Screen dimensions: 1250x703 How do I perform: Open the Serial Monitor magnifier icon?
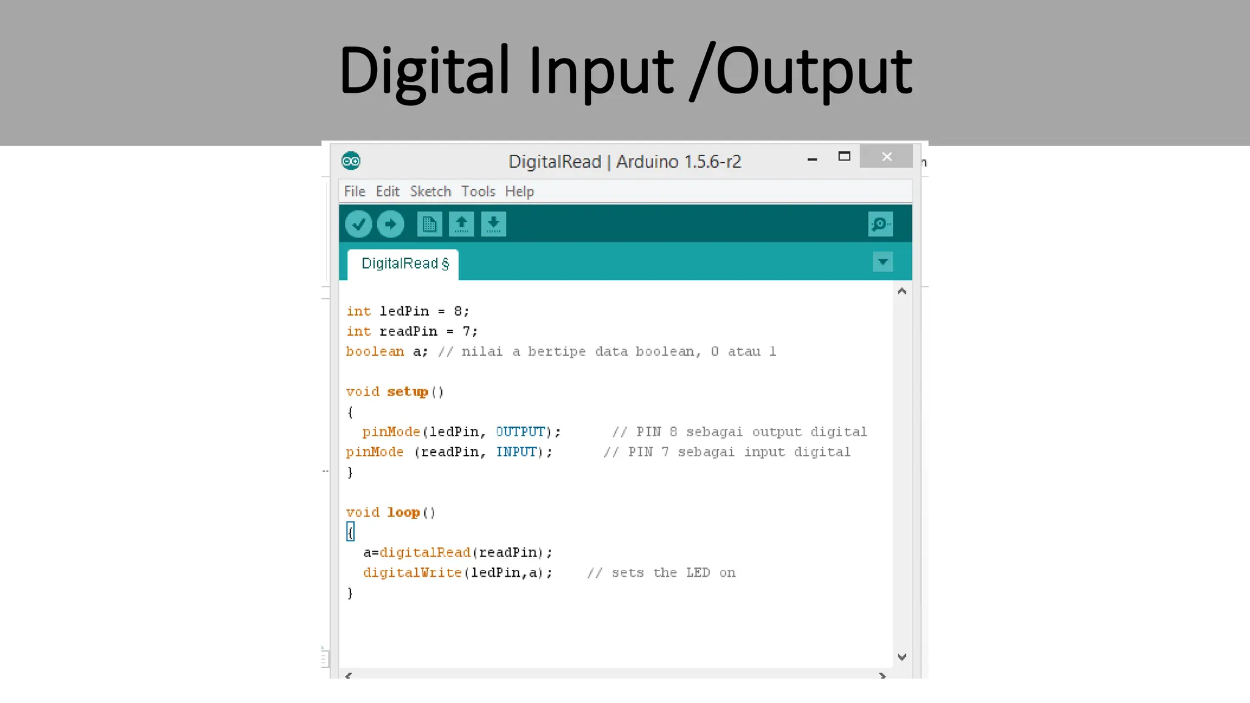pos(880,224)
